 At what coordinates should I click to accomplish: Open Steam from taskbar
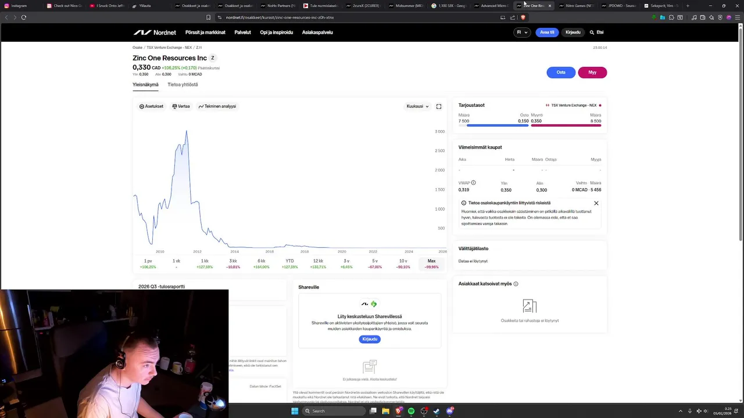click(x=437, y=411)
